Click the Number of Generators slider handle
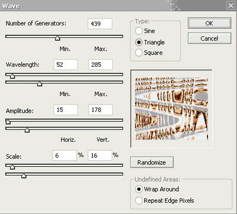The height and width of the screenshot is (214, 237). pyautogui.click(x=57, y=38)
